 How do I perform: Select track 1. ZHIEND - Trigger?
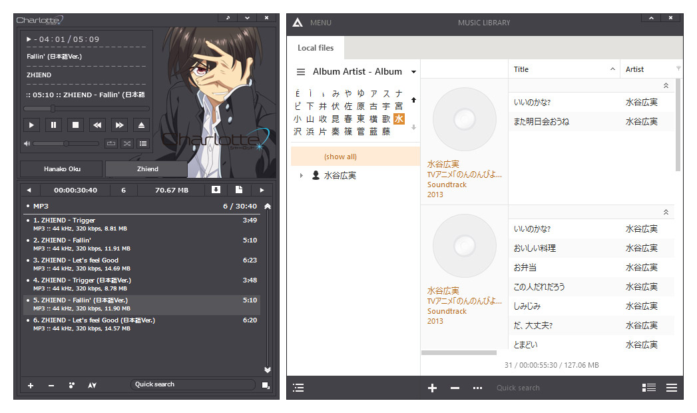coord(142,224)
